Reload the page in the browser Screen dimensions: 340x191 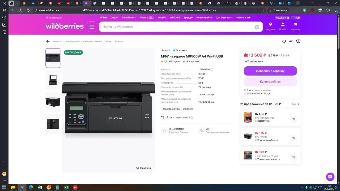28,10
